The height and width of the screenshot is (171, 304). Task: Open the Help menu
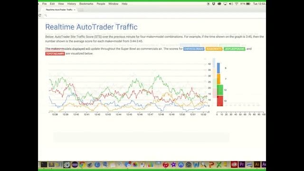124,4
